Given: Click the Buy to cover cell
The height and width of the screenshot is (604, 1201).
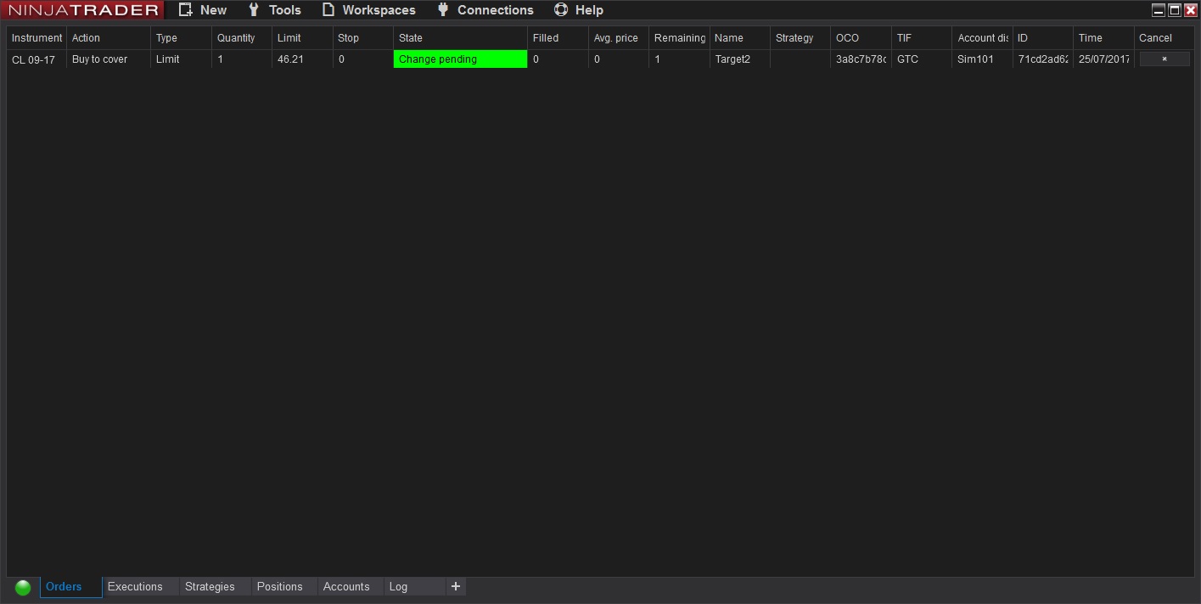Looking at the screenshot, I should click(x=109, y=59).
